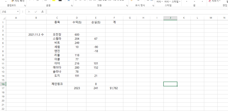
Task: Open the 글꼴 group dialog launcher
Action: pos(72,6)
